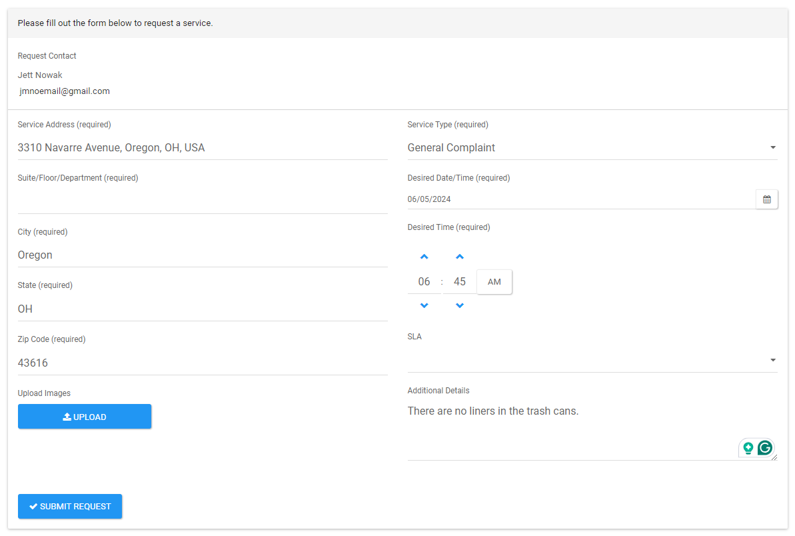795x536 pixels.
Task: Click the desired date field 06/05/2024
Action: 580,199
